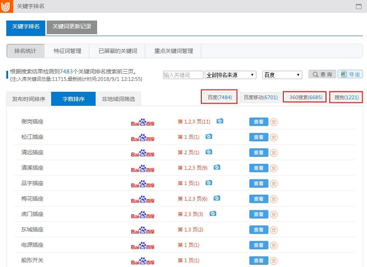Click the Baidu logo in 品字插座 row
This screenshot has width=367, height=267.
(x=142, y=183)
